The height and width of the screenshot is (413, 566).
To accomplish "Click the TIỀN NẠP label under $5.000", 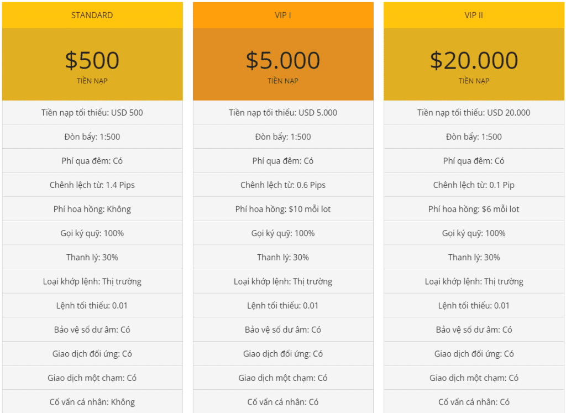I will pos(283,81).
